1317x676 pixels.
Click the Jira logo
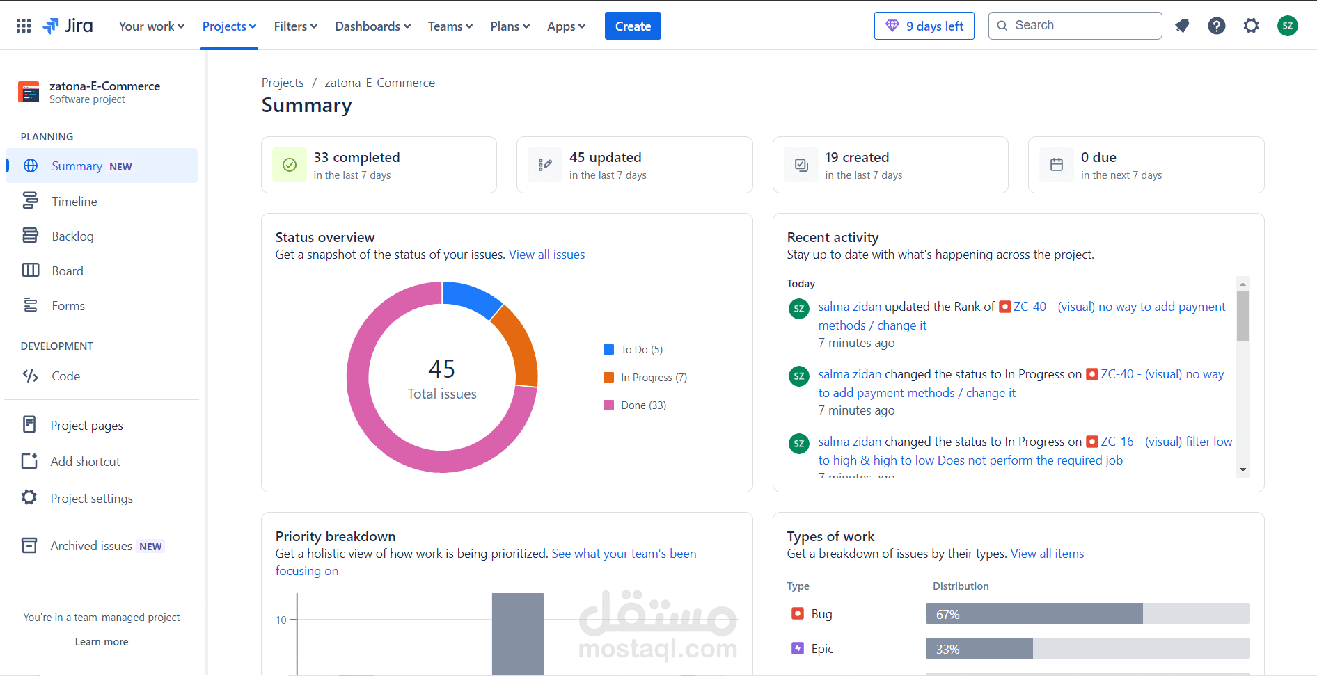[x=68, y=26]
